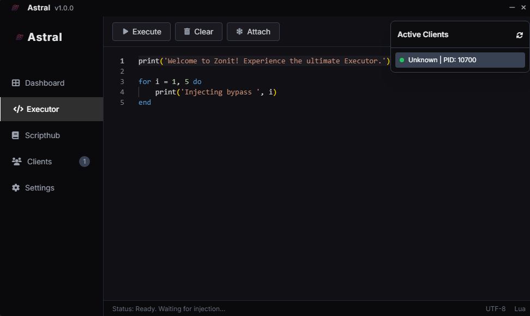
Task: Click the Executor code brackets icon
Action: pos(18,109)
